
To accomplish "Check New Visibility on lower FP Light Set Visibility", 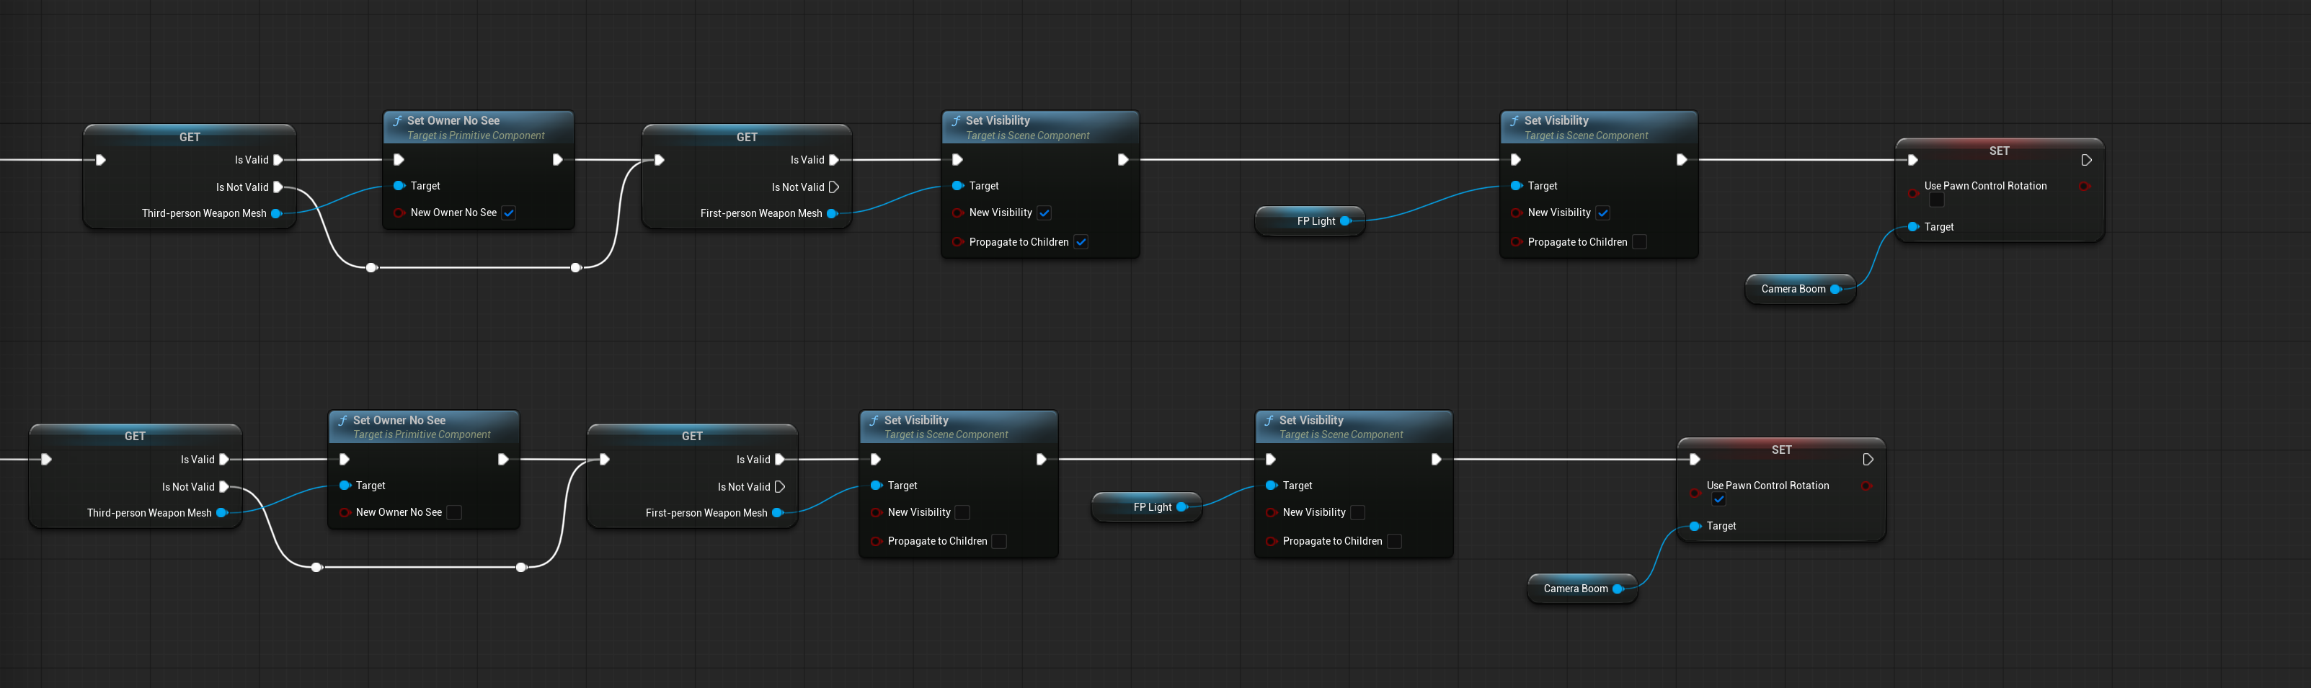I will point(1358,512).
